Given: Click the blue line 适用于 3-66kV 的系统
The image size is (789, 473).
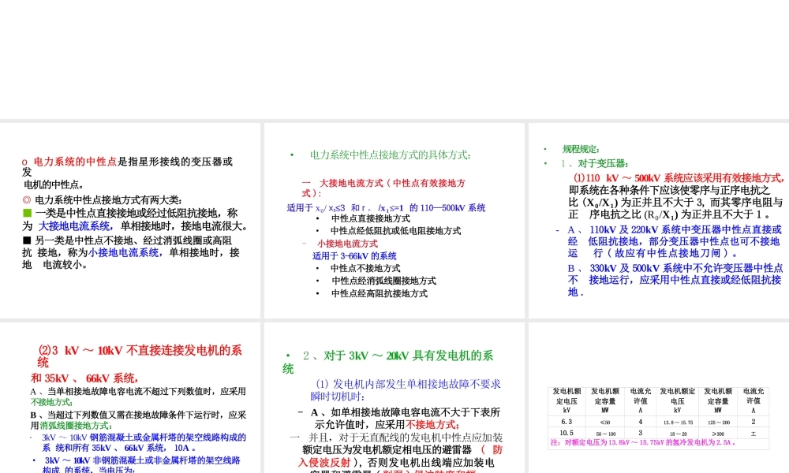Looking at the screenshot, I should (354, 256).
